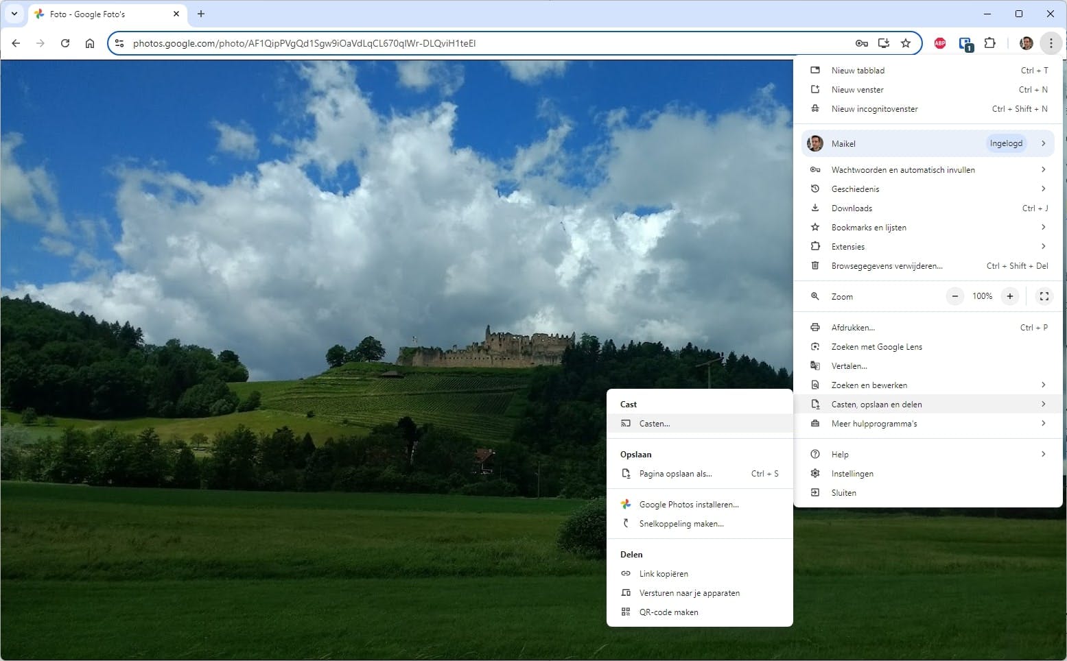Image resolution: width=1067 pixels, height=661 pixels.
Task: Click the Ingelogd status badge
Action: pyautogui.click(x=1006, y=143)
